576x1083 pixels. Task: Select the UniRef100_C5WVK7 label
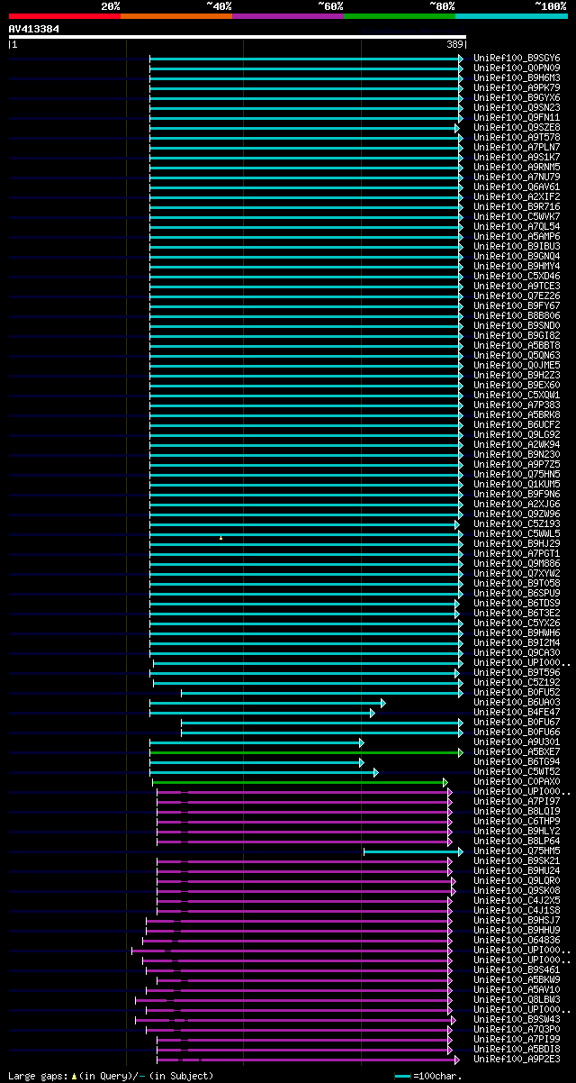point(517,216)
